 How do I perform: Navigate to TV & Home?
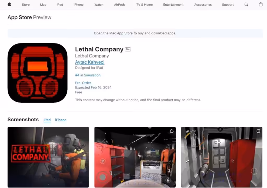point(145,5)
